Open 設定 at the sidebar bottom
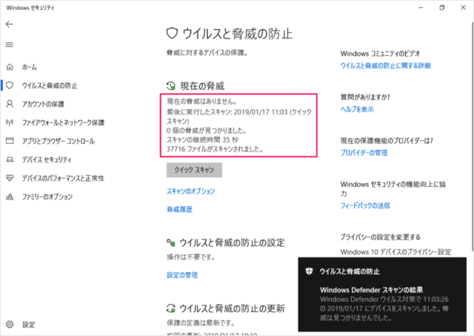 (29, 325)
